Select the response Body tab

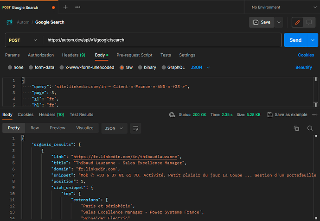[x=7, y=114]
